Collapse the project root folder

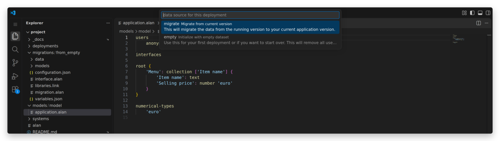(x=67, y=32)
